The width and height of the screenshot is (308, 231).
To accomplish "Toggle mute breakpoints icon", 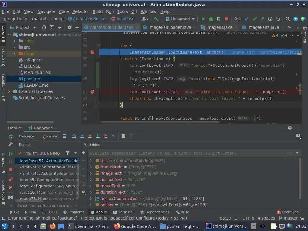I will [x=11, y=188].
